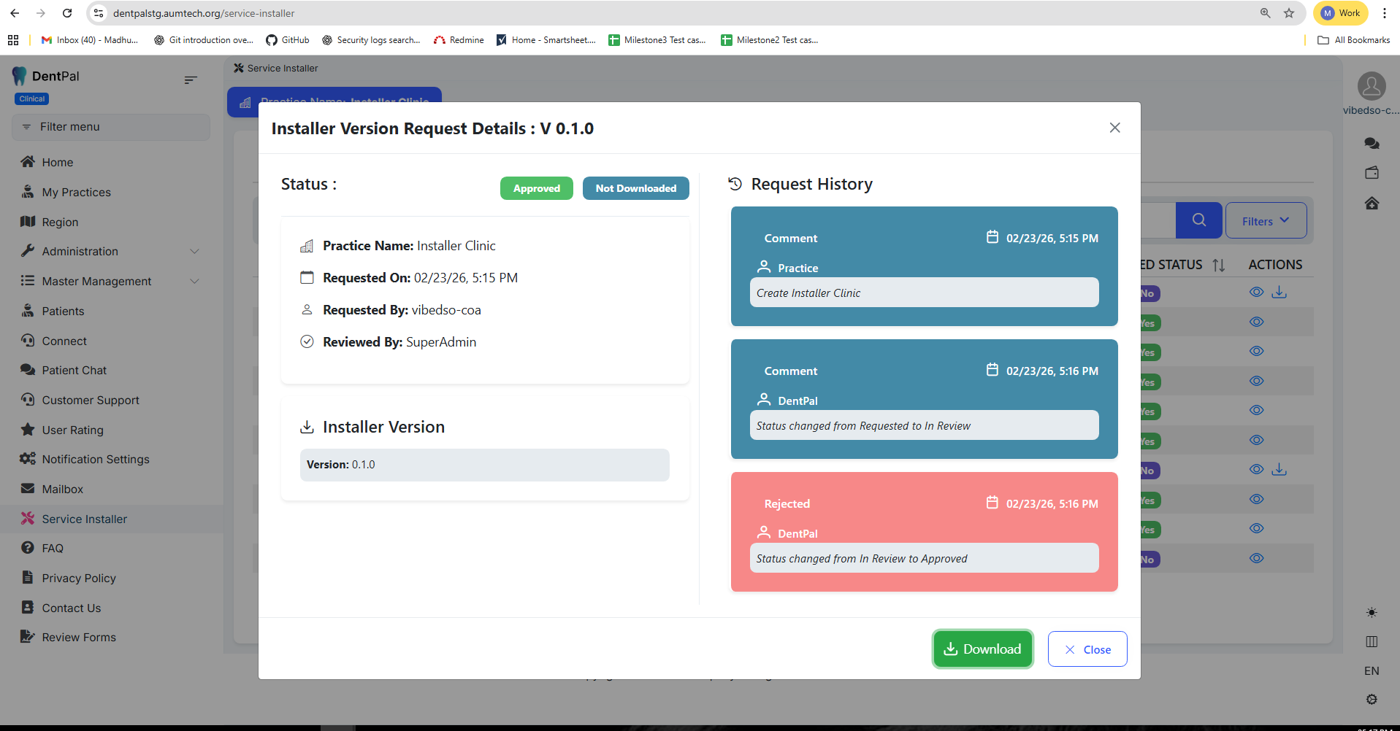Open the home icon in right sidebar

point(1372,203)
